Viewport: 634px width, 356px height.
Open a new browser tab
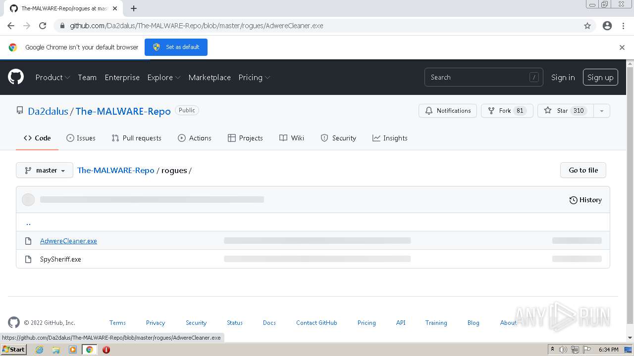[134, 8]
